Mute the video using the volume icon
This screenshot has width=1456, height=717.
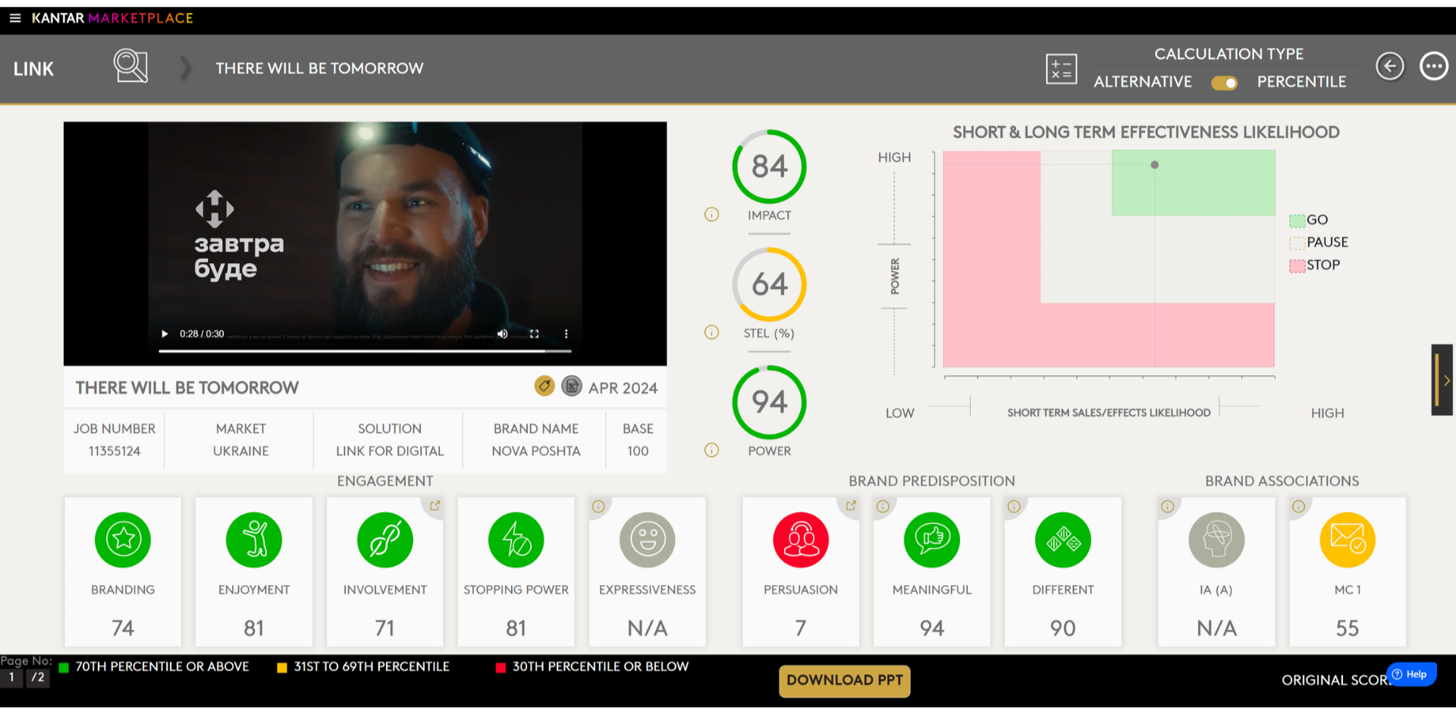coord(502,334)
